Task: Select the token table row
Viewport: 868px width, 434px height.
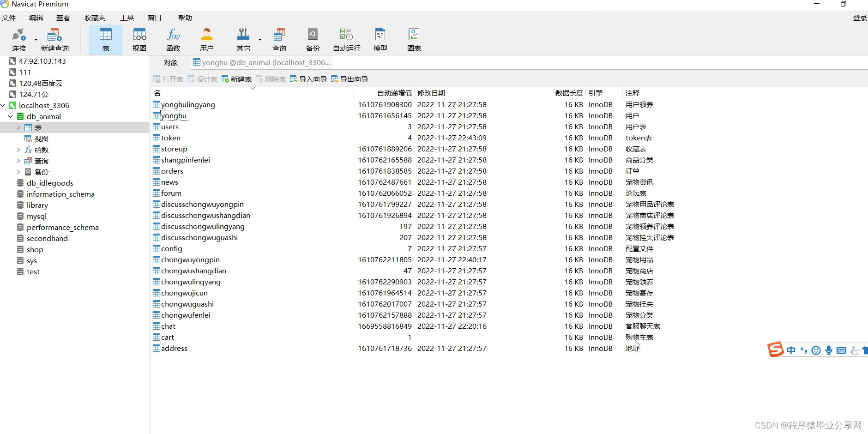Action: [x=415, y=138]
